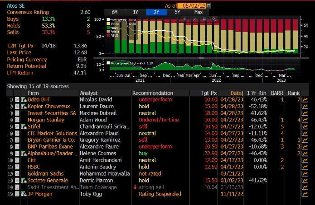Click Price Spread legend swatch in lower chart
The image size is (315, 205).
coord(108,63)
